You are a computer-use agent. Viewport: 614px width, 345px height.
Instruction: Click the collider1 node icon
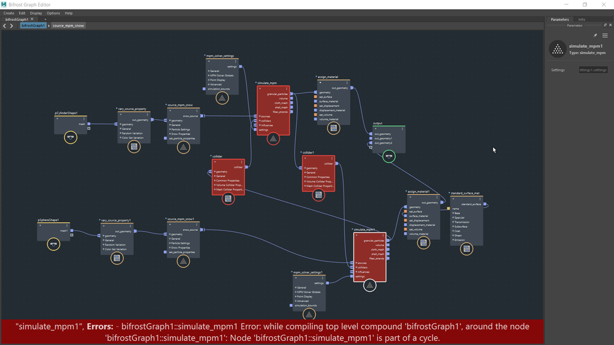point(319,195)
